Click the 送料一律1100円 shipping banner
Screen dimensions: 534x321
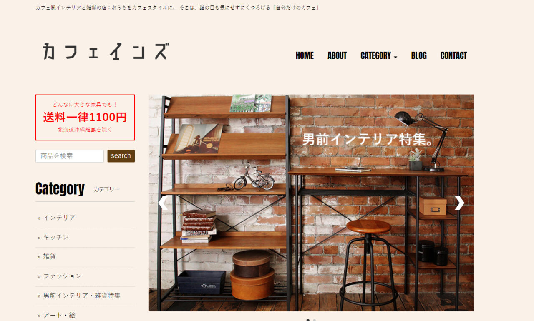(85, 118)
